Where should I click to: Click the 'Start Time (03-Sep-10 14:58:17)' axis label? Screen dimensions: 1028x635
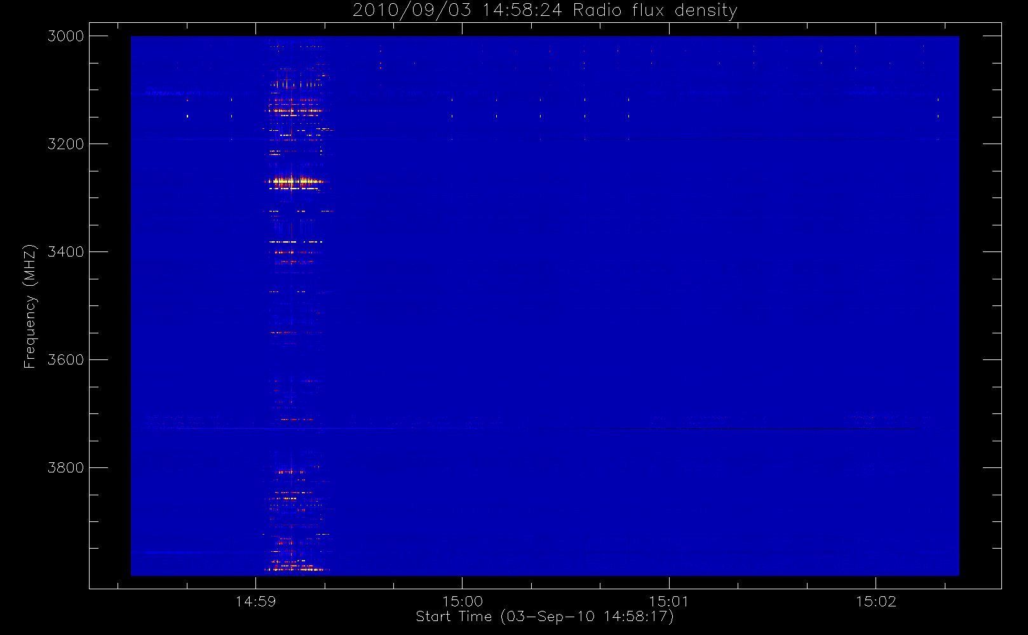click(544, 617)
